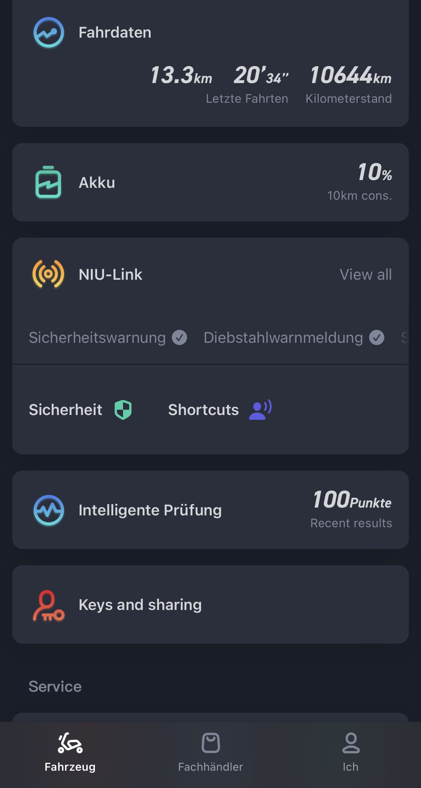
Task: Open the Keys and sharing row
Action: (x=210, y=605)
